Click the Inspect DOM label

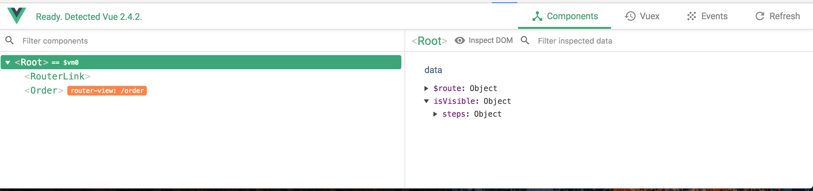pos(490,40)
